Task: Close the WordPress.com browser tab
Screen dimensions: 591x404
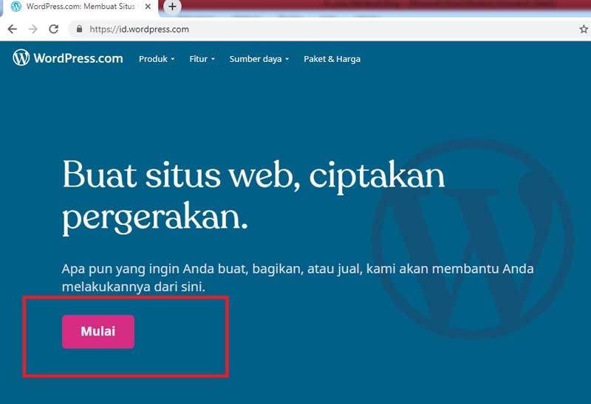Action: click(148, 7)
